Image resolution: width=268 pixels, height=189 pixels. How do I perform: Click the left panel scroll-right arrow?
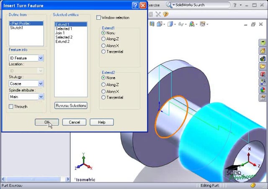(68, 179)
